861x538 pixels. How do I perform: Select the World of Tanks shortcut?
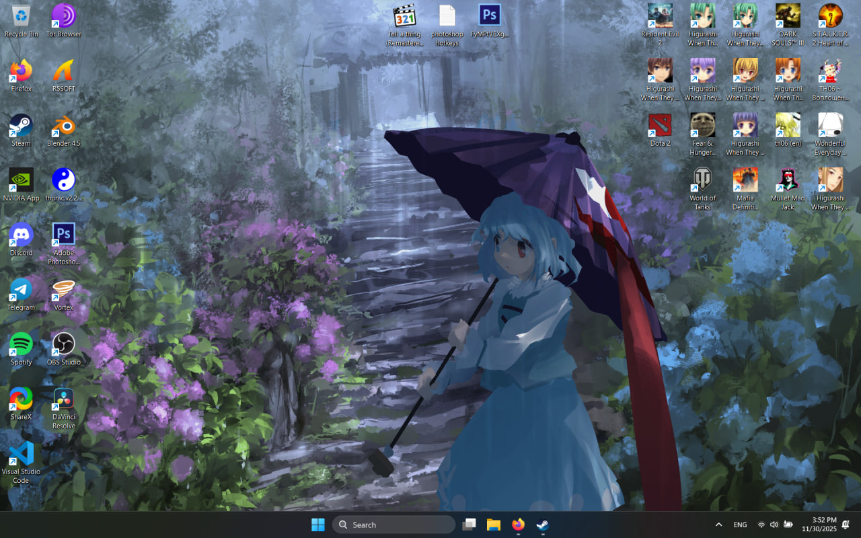(702, 190)
